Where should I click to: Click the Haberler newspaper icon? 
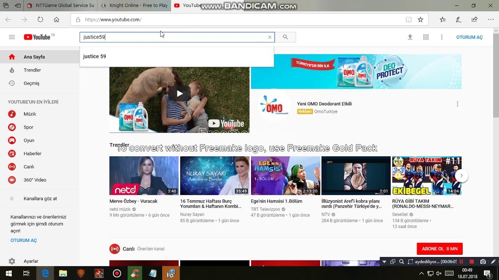click(12, 154)
